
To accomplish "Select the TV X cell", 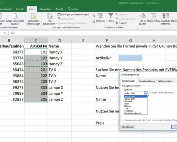I will point(60,70).
